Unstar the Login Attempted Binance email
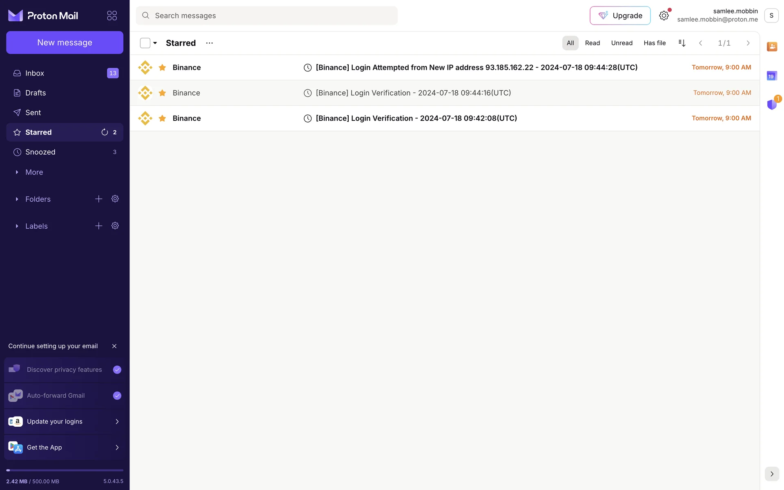 click(162, 67)
